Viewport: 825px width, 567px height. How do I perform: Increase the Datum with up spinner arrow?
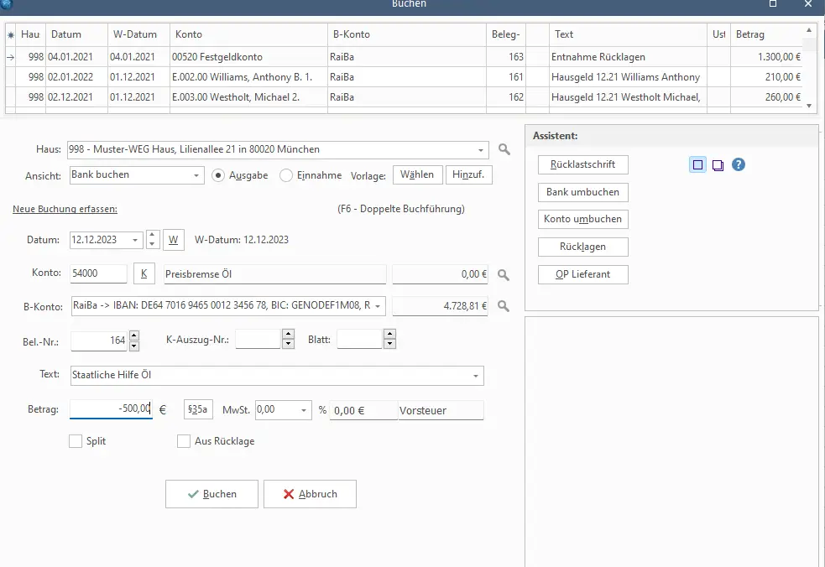pyautogui.click(x=152, y=235)
